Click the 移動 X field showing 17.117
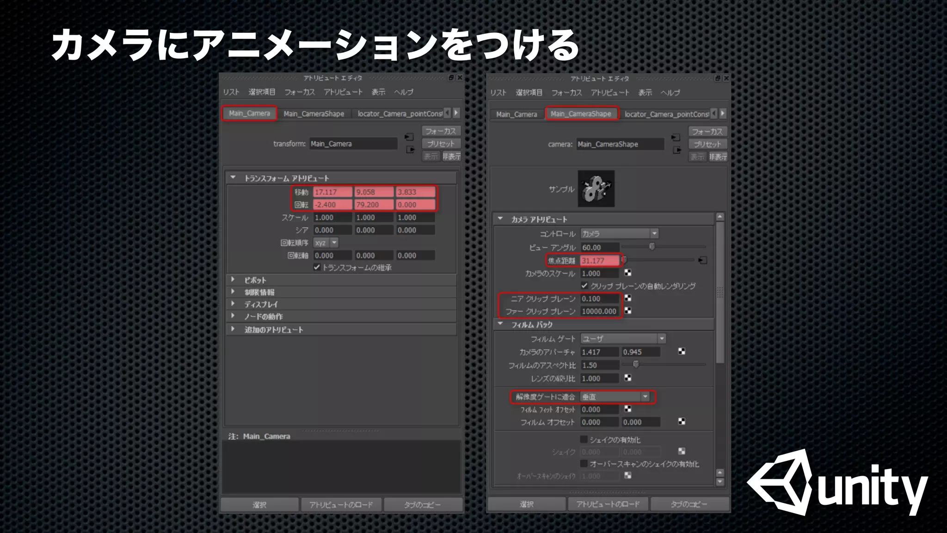947x533 pixels. click(332, 192)
